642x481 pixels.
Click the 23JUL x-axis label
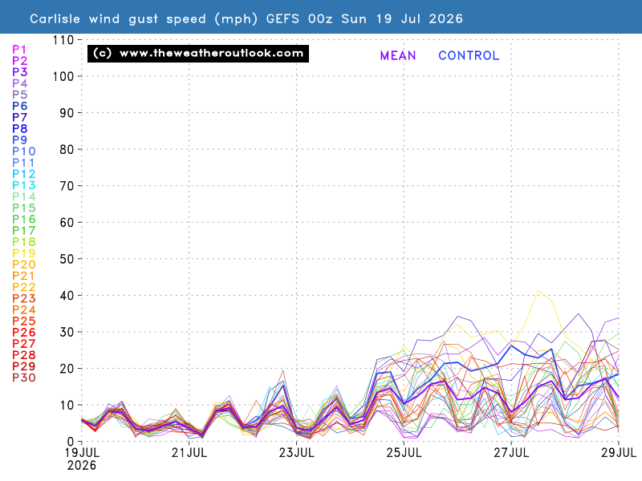pyautogui.click(x=296, y=453)
